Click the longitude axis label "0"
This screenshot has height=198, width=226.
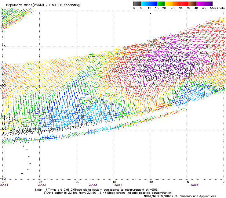(x=224, y=182)
